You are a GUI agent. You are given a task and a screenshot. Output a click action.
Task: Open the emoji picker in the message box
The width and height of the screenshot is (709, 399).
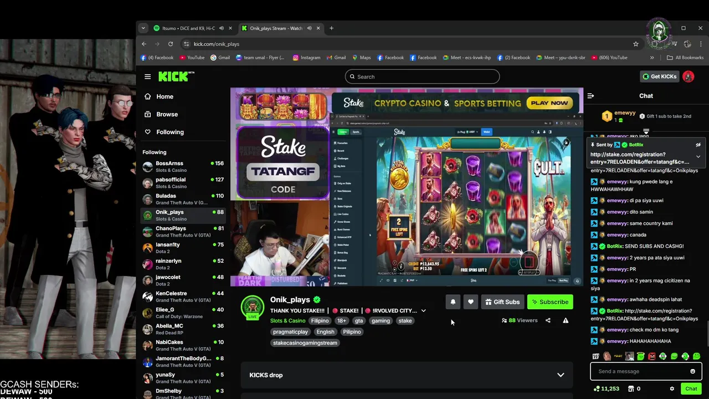click(x=692, y=371)
